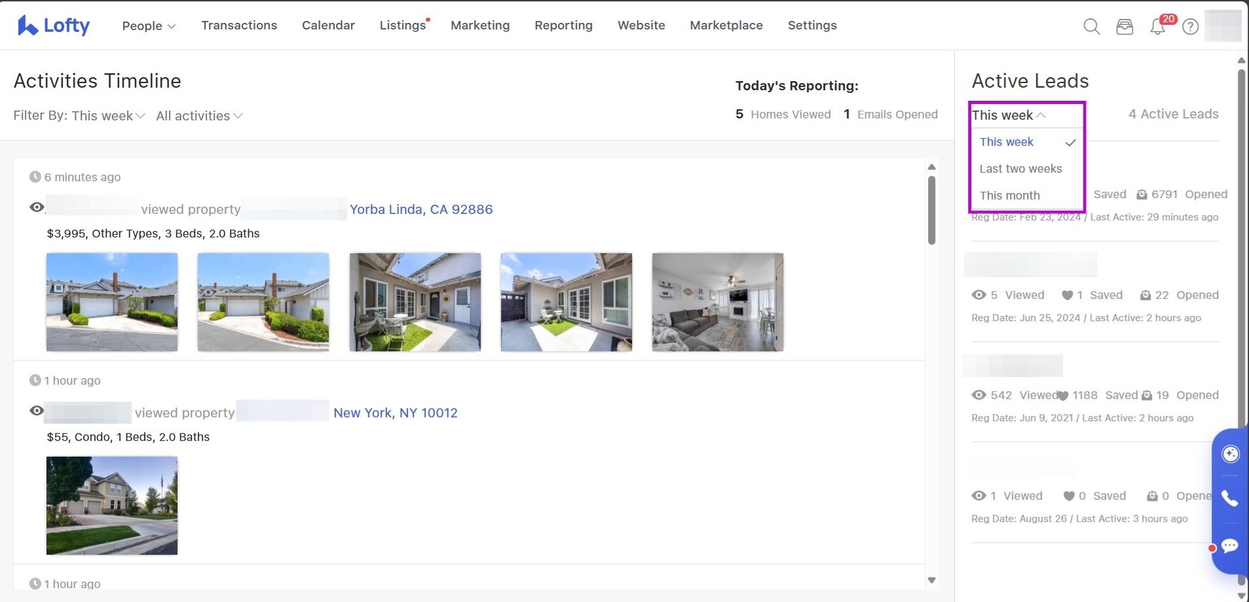The width and height of the screenshot is (1249, 602).
Task: Expand the 'All activities' filter
Action: pyautogui.click(x=199, y=116)
